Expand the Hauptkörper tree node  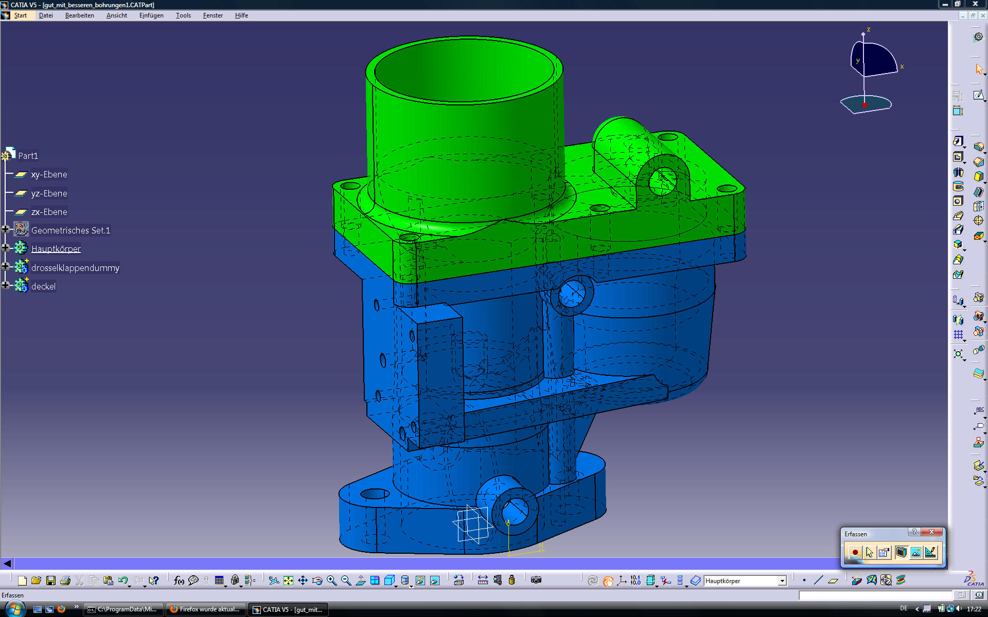[x=6, y=248]
